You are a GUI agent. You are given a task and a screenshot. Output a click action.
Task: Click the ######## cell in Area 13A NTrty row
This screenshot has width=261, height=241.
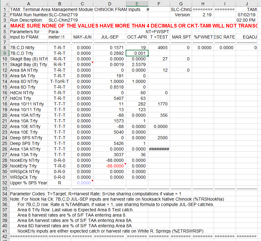pyautogui.click(x=159, y=149)
